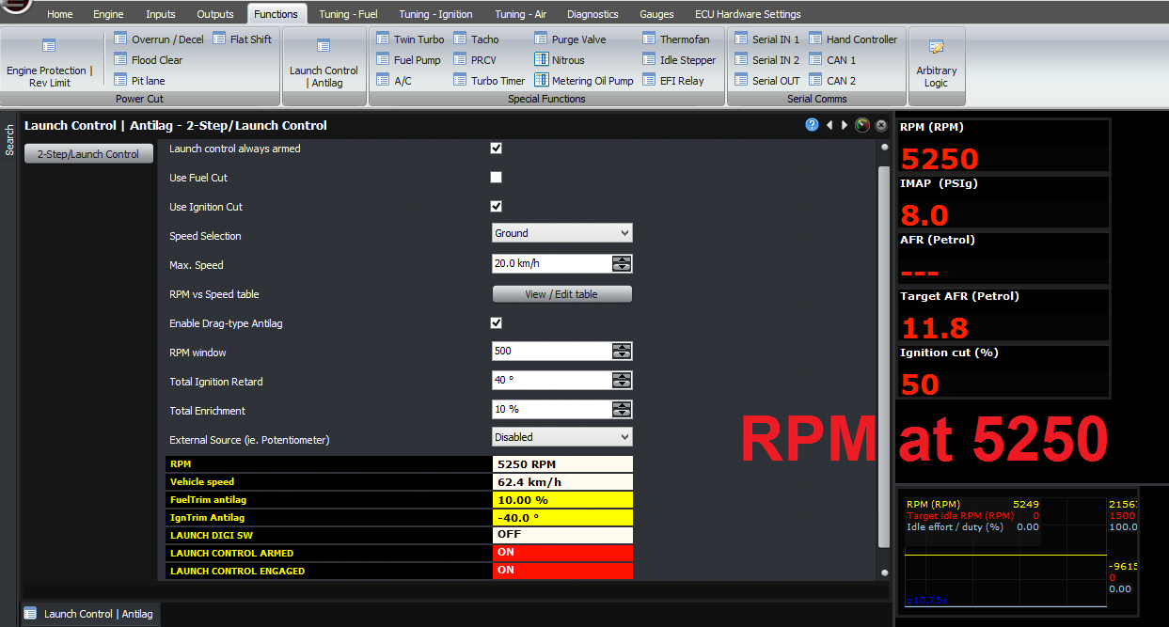Screen dimensions: 1169x627
Task: Click Total Enrichment 10 % field
Action: [552, 410]
